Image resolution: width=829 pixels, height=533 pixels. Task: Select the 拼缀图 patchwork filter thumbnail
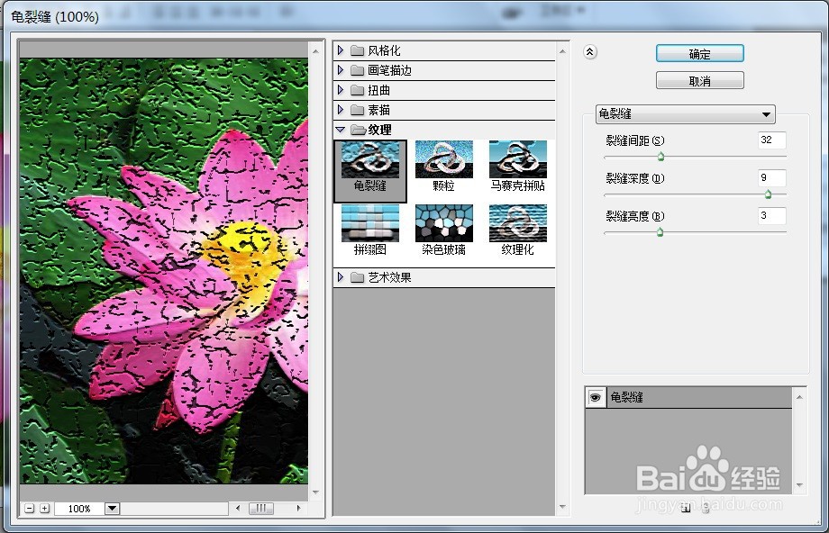pyautogui.click(x=370, y=230)
